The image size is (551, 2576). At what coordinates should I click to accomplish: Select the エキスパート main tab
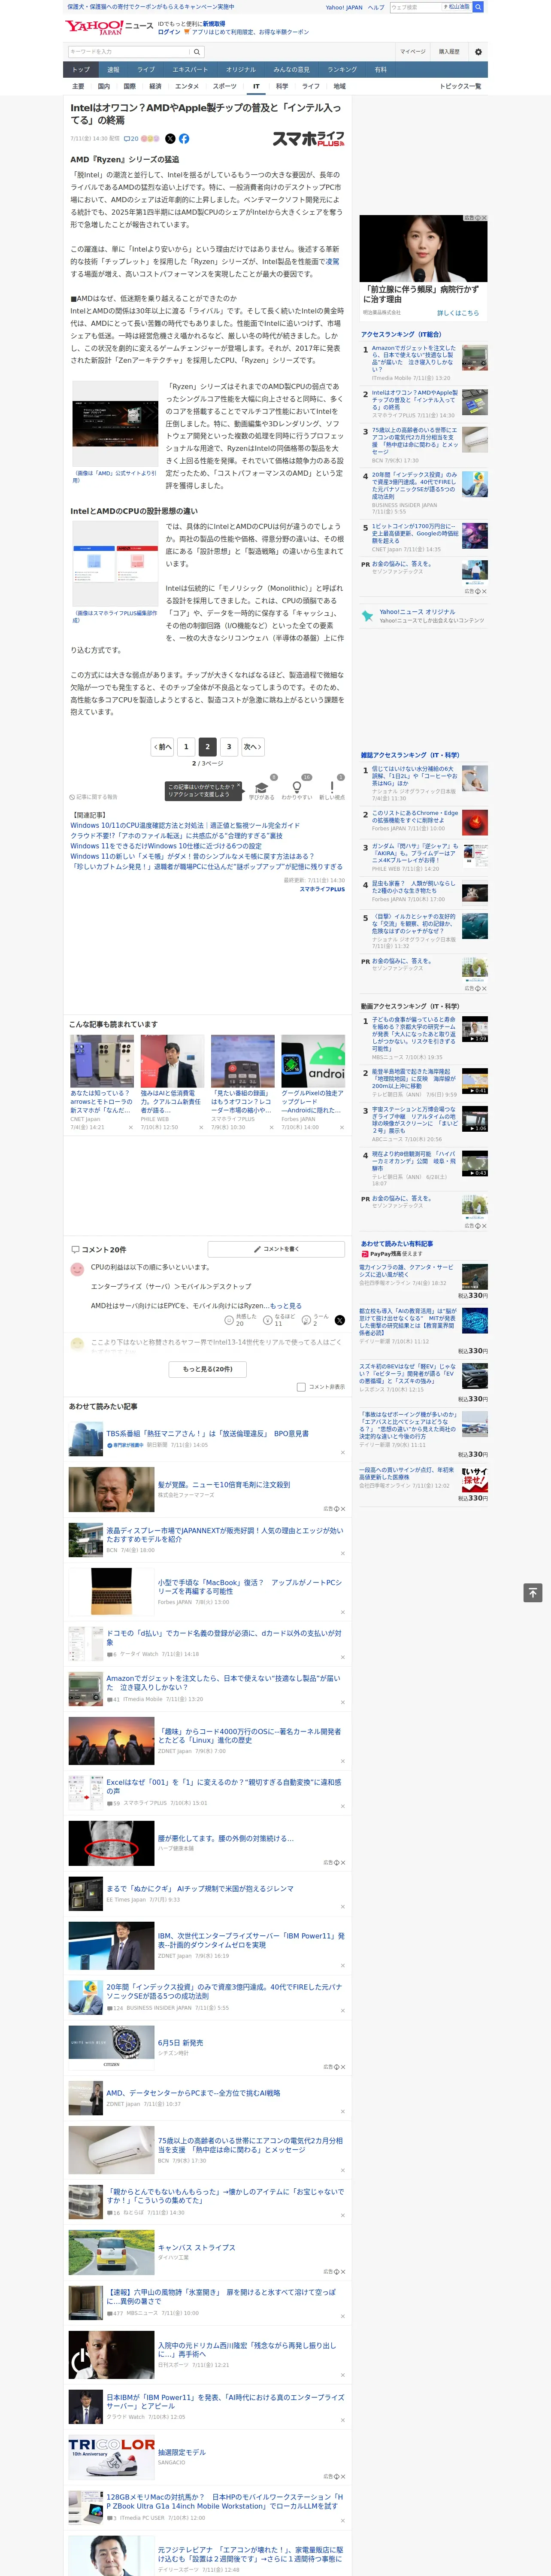tap(190, 70)
